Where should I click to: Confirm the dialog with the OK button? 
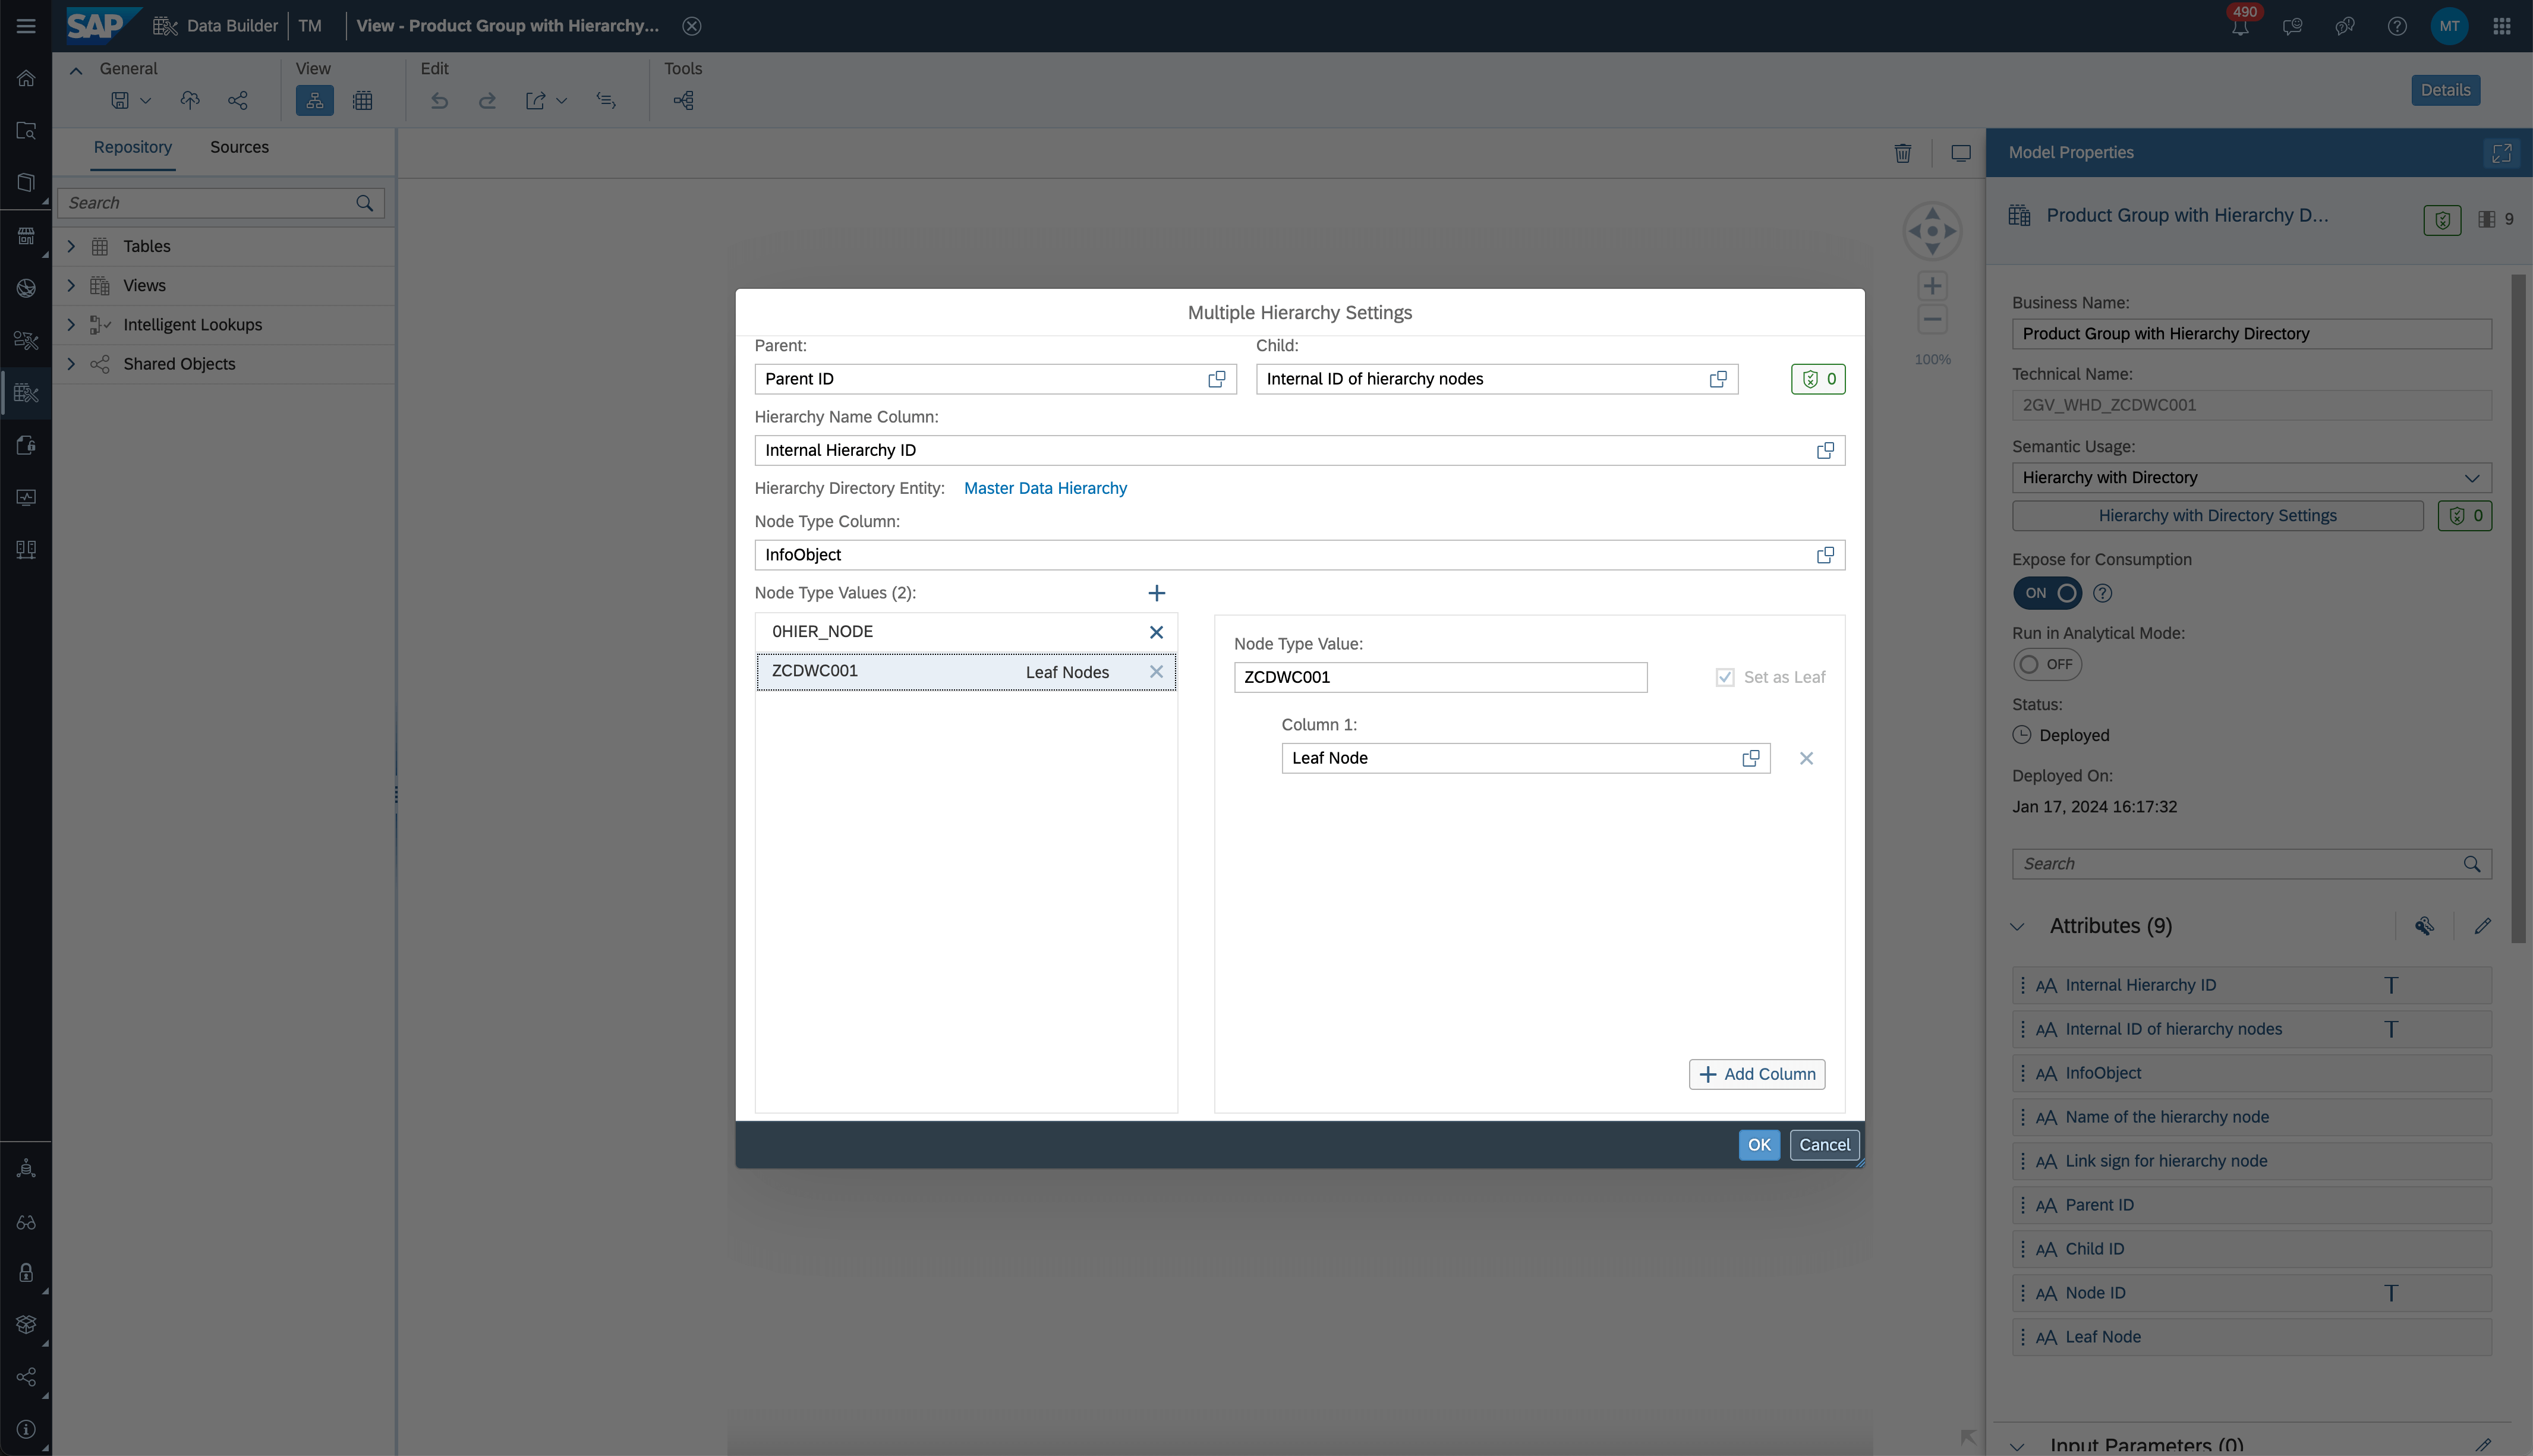1758,1144
